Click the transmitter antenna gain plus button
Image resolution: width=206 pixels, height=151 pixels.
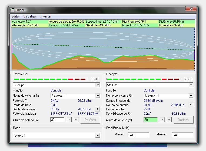pyautogui.click(x=97, y=109)
